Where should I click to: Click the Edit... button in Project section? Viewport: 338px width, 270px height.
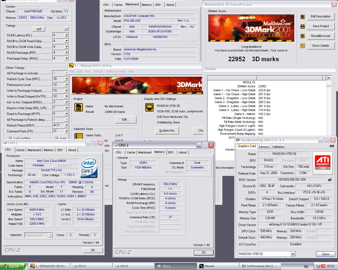pyautogui.click(x=125, y=119)
